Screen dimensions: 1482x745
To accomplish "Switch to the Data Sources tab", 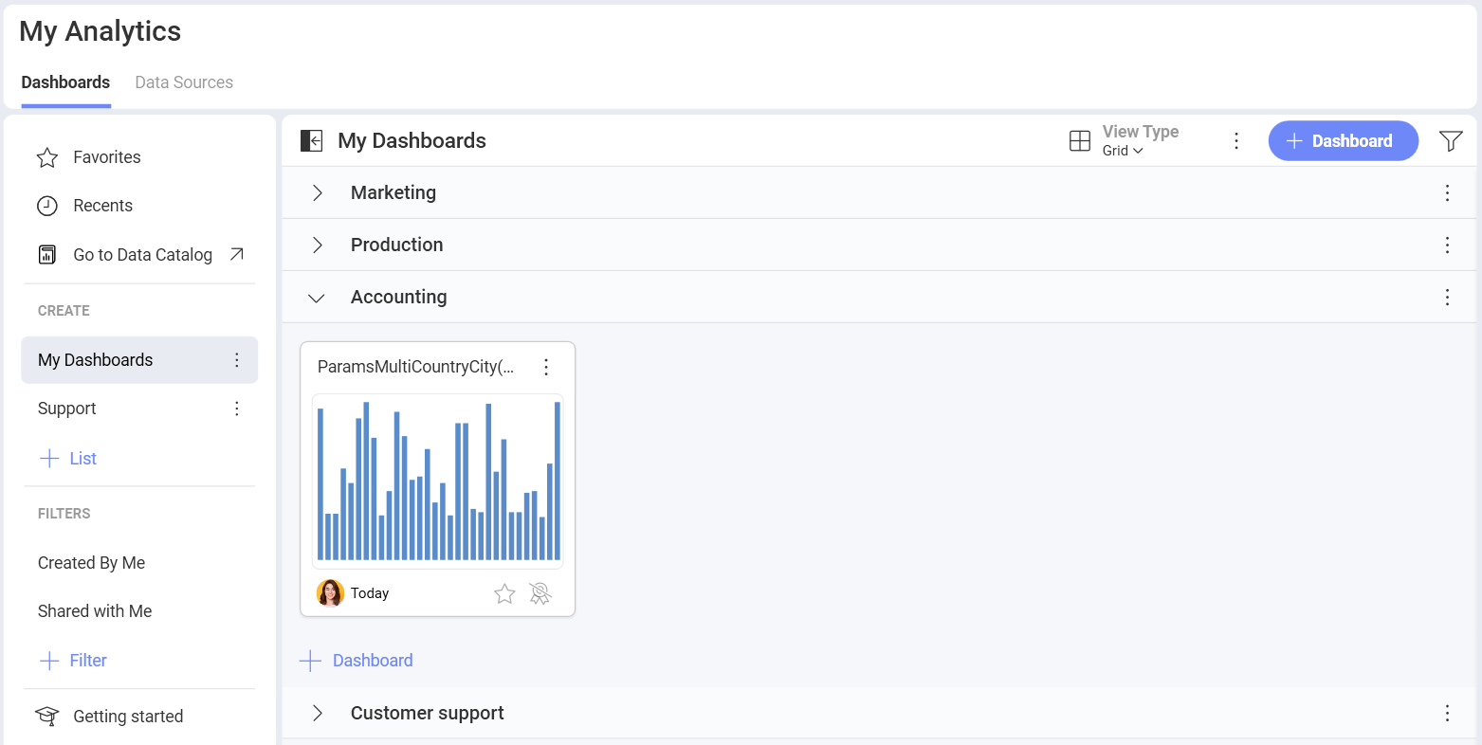I will coord(184,82).
